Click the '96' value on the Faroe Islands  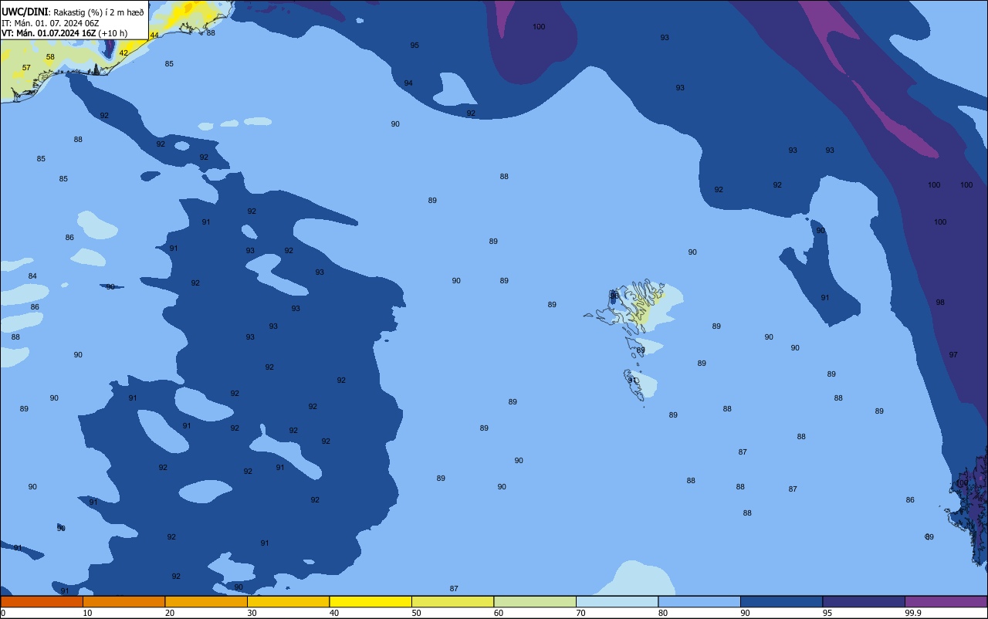pos(614,296)
